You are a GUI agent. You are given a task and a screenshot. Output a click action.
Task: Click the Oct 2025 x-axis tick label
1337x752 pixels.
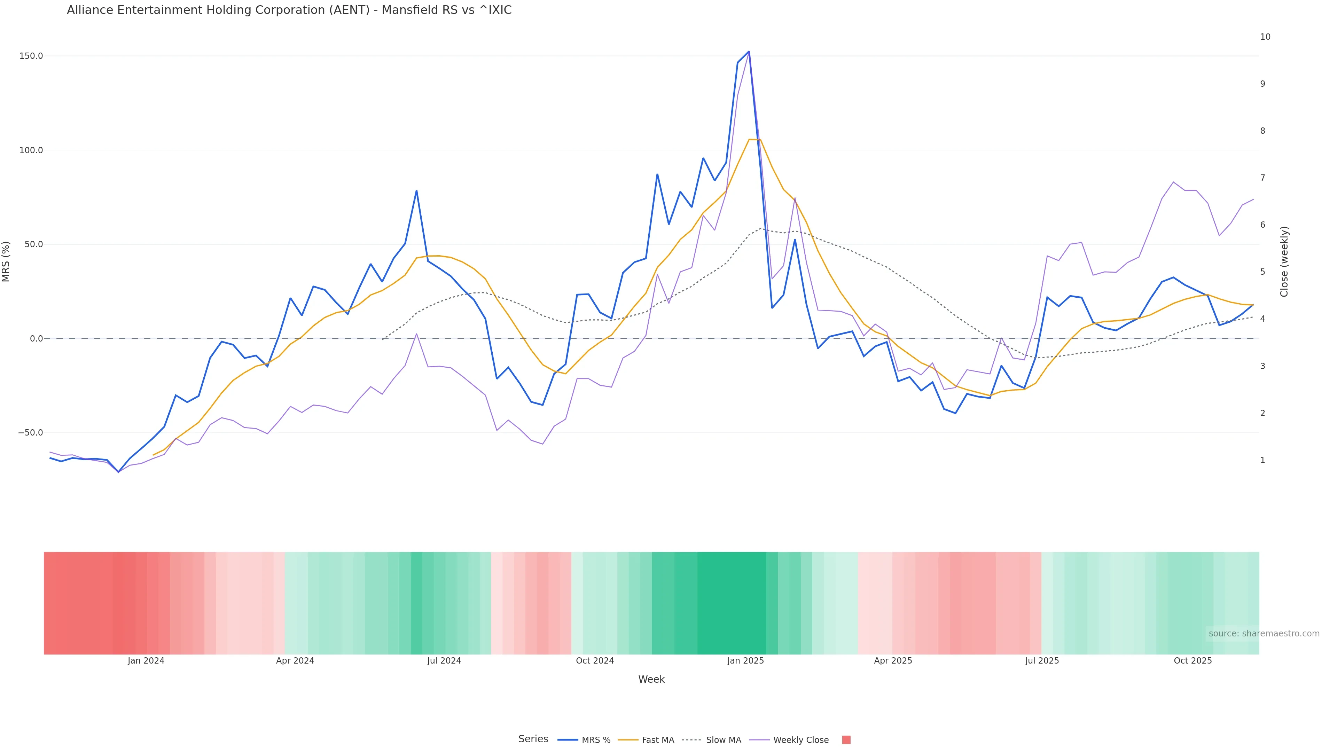(x=1193, y=661)
